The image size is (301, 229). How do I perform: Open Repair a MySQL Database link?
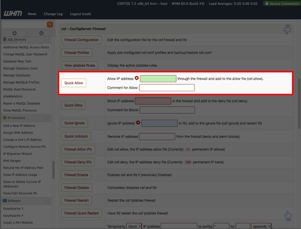point(22,103)
